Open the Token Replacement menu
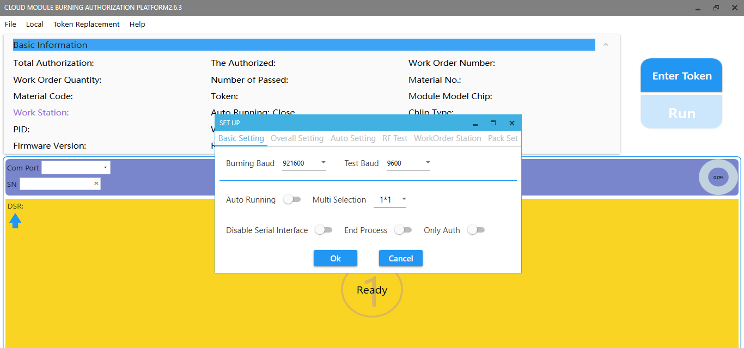The image size is (744, 348). click(x=86, y=24)
